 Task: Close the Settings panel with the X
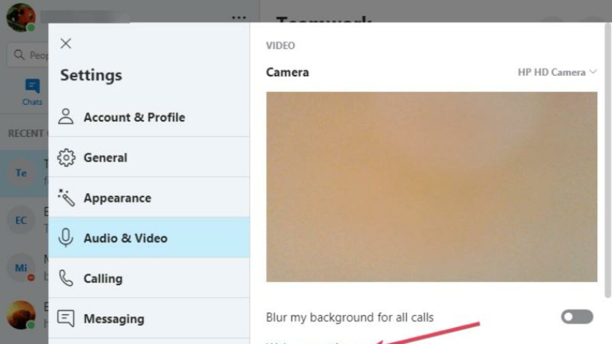(x=66, y=44)
